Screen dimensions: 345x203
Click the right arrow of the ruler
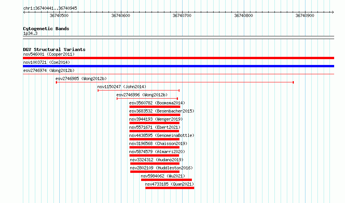[x=333, y=12]
